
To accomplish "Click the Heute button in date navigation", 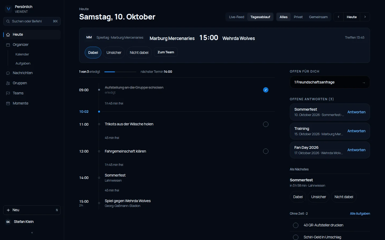I will coord(352,17).
